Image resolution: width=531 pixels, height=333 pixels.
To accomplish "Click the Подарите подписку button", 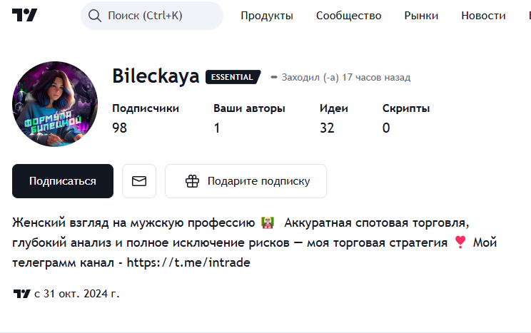I will 246,181.
